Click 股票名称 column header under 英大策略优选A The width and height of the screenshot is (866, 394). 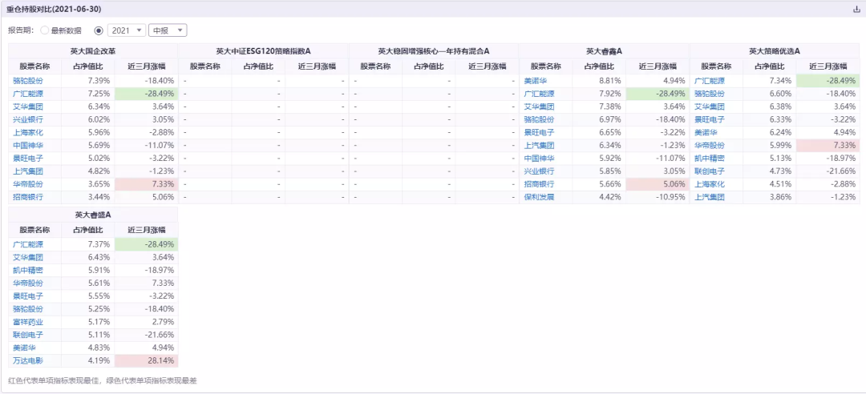(x=716, y=66)
